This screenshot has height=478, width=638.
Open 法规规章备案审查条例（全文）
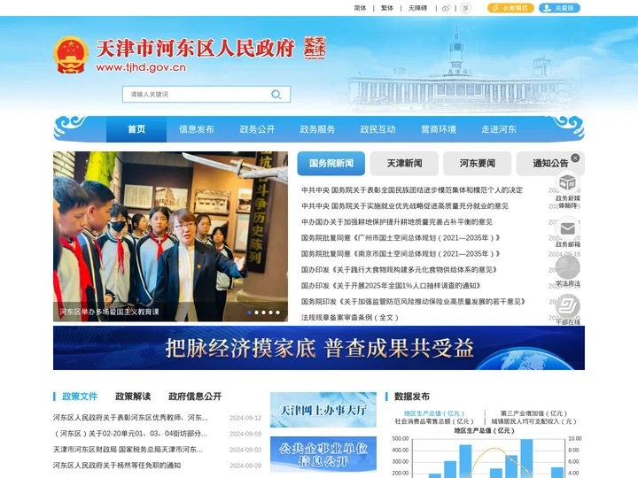[350, 318]
